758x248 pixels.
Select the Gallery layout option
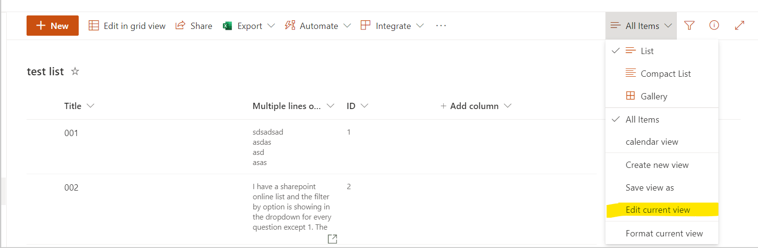tap(653, 96)
